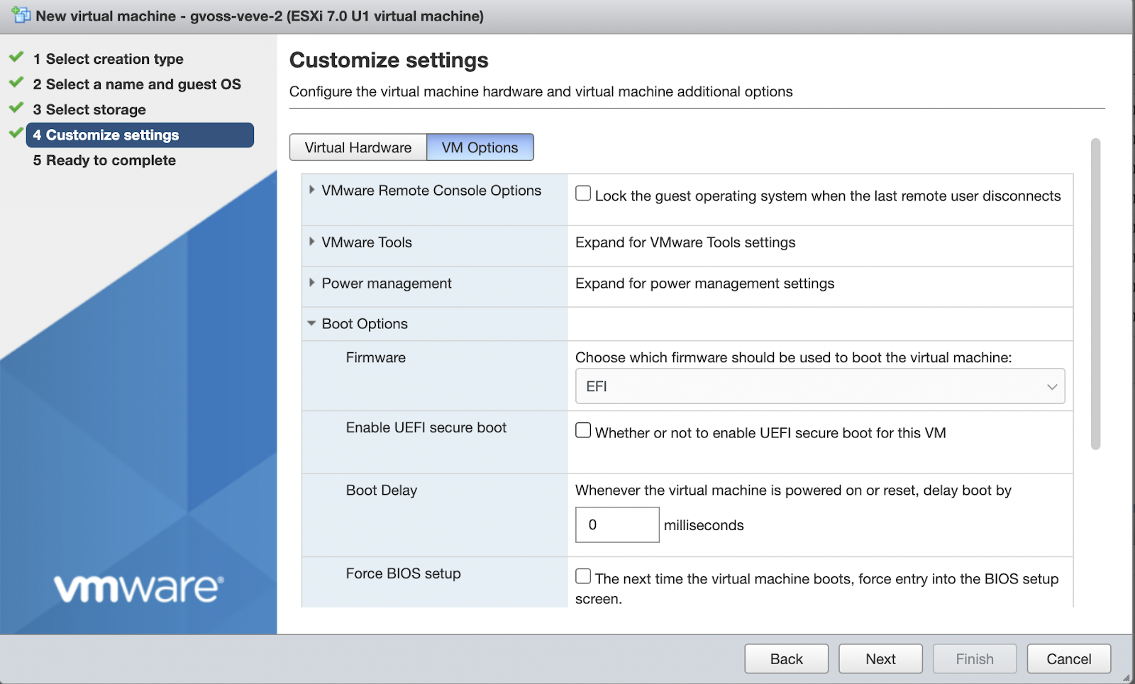Image resolution: width=1135 pixels, height=684 pixels.
Task: Expand Power management settings
Action: [312, 284]
